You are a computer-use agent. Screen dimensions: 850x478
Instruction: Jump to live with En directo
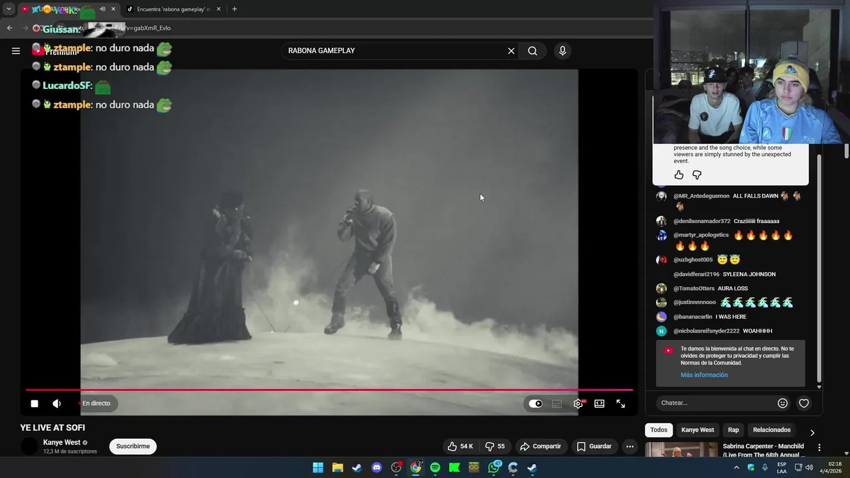tap(96, 404)
